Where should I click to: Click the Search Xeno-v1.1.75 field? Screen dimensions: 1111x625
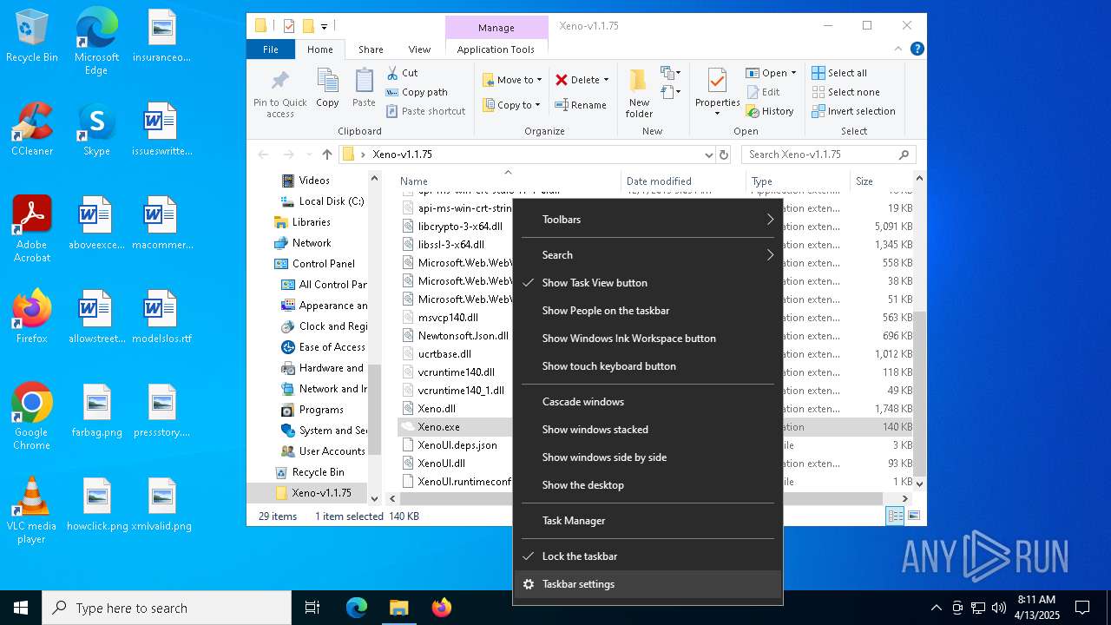828,155
